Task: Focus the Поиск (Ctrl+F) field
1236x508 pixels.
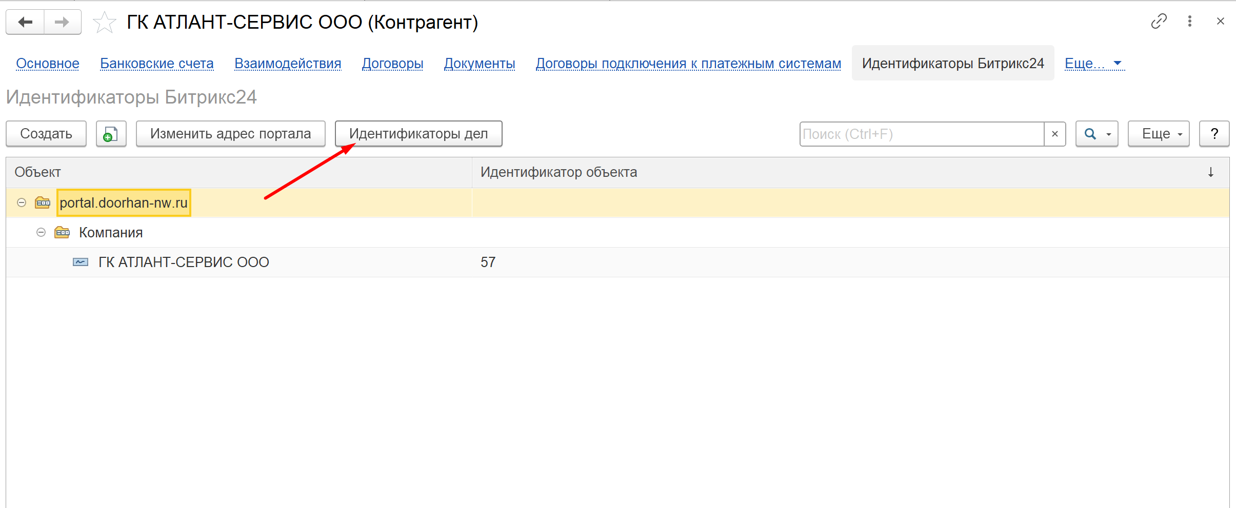Action: pyautogui.click(x=922, y=134)
